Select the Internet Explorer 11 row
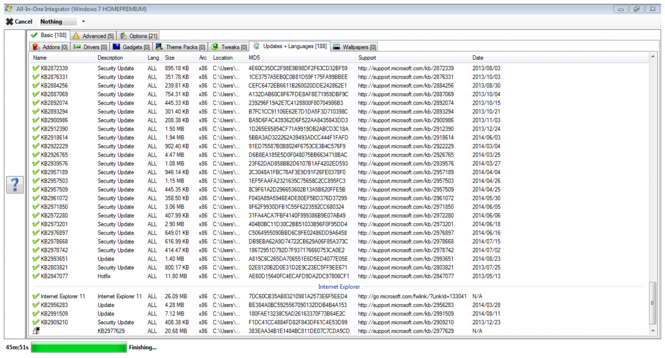 point(63,297)
